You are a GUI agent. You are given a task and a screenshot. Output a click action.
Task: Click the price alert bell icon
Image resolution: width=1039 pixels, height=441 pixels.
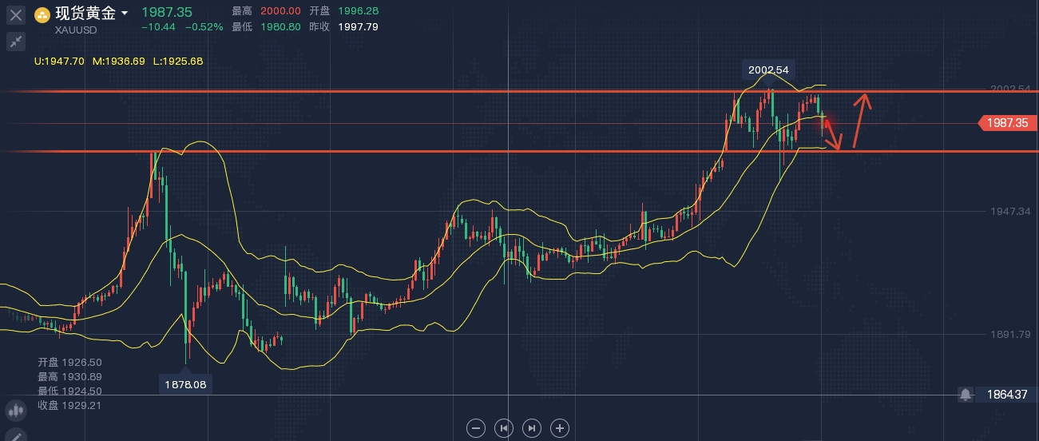966,395
